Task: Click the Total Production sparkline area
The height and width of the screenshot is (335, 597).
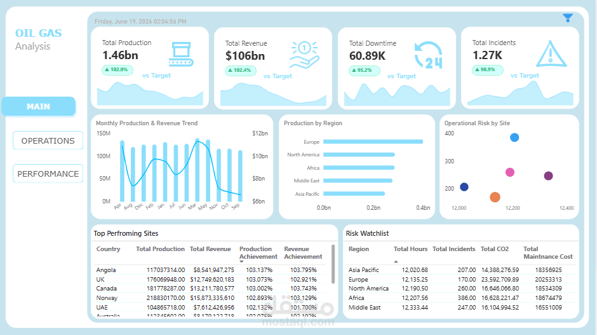Action: pos(150,95)
